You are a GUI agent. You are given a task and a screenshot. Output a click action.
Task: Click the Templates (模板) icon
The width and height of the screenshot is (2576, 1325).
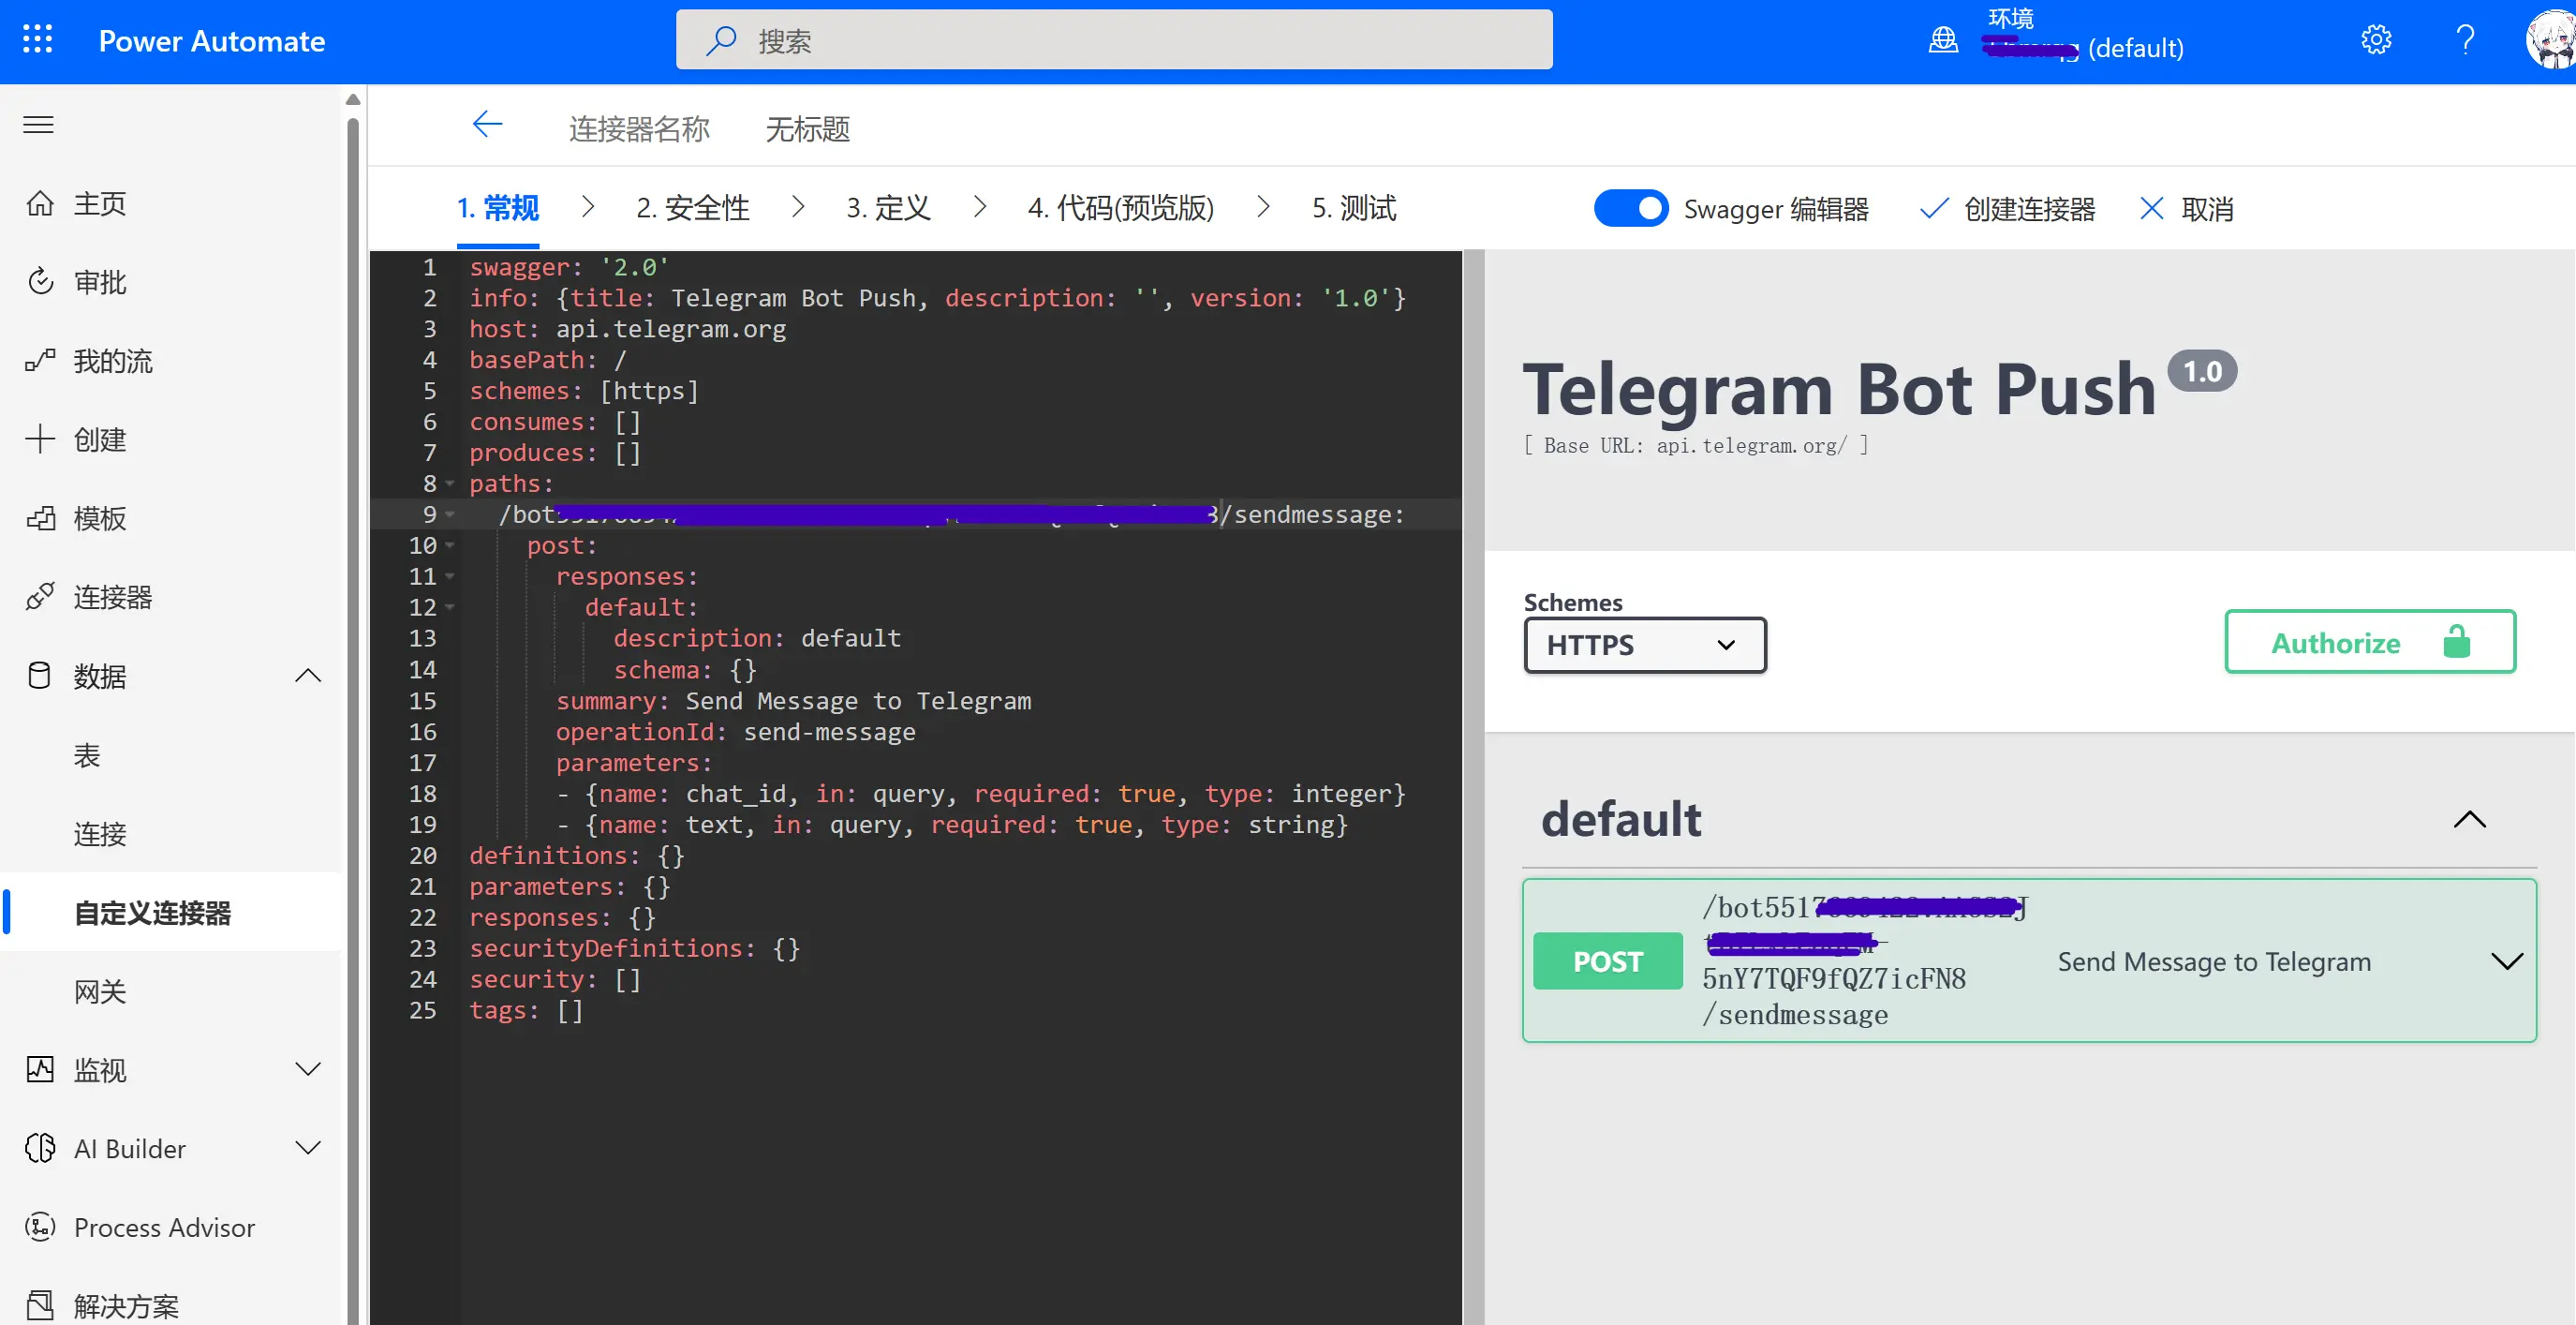[x=40, y=518]
